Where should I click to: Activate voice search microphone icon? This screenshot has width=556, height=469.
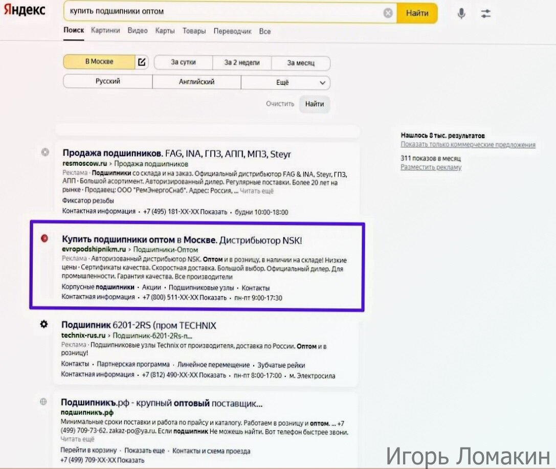coord(461,13)
